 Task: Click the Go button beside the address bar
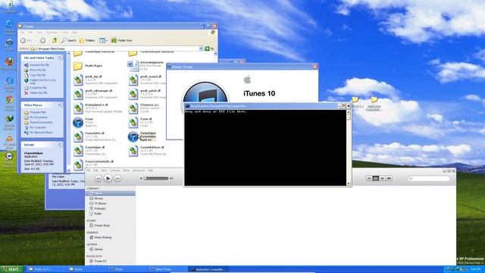click(209, 49)
